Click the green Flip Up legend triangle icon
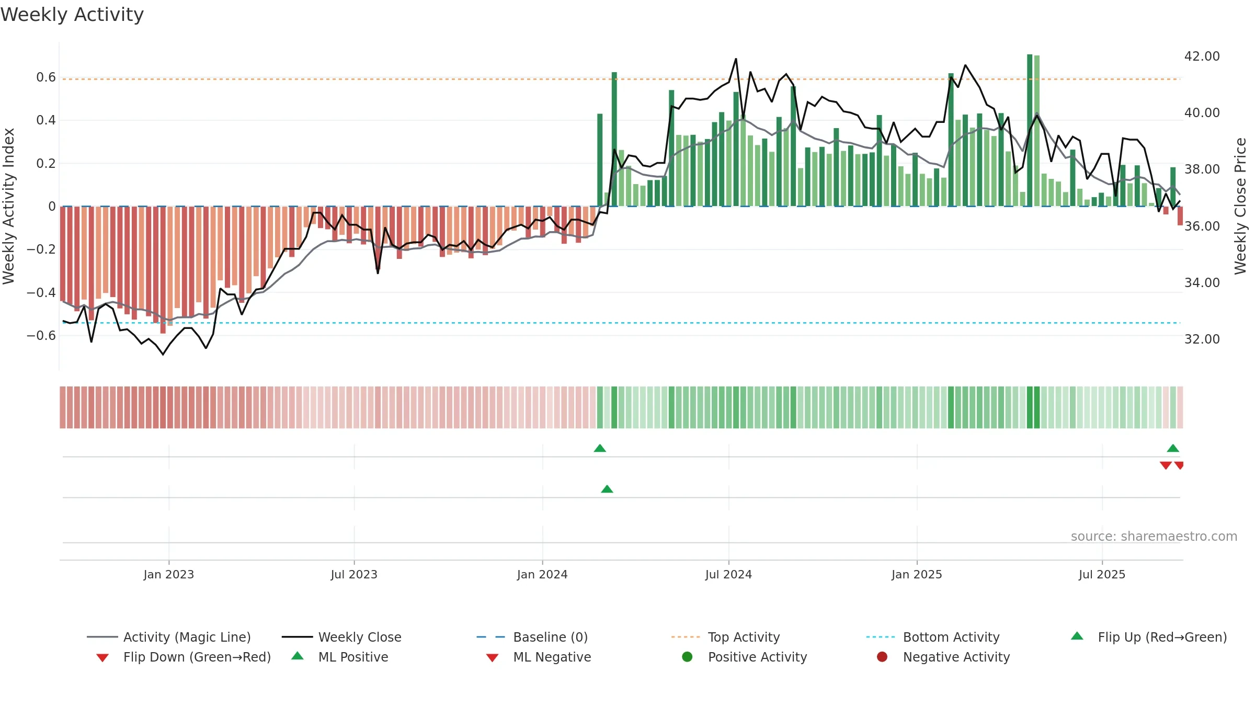Viewport: 1255px width, 706px height. tap(1077, 636)
